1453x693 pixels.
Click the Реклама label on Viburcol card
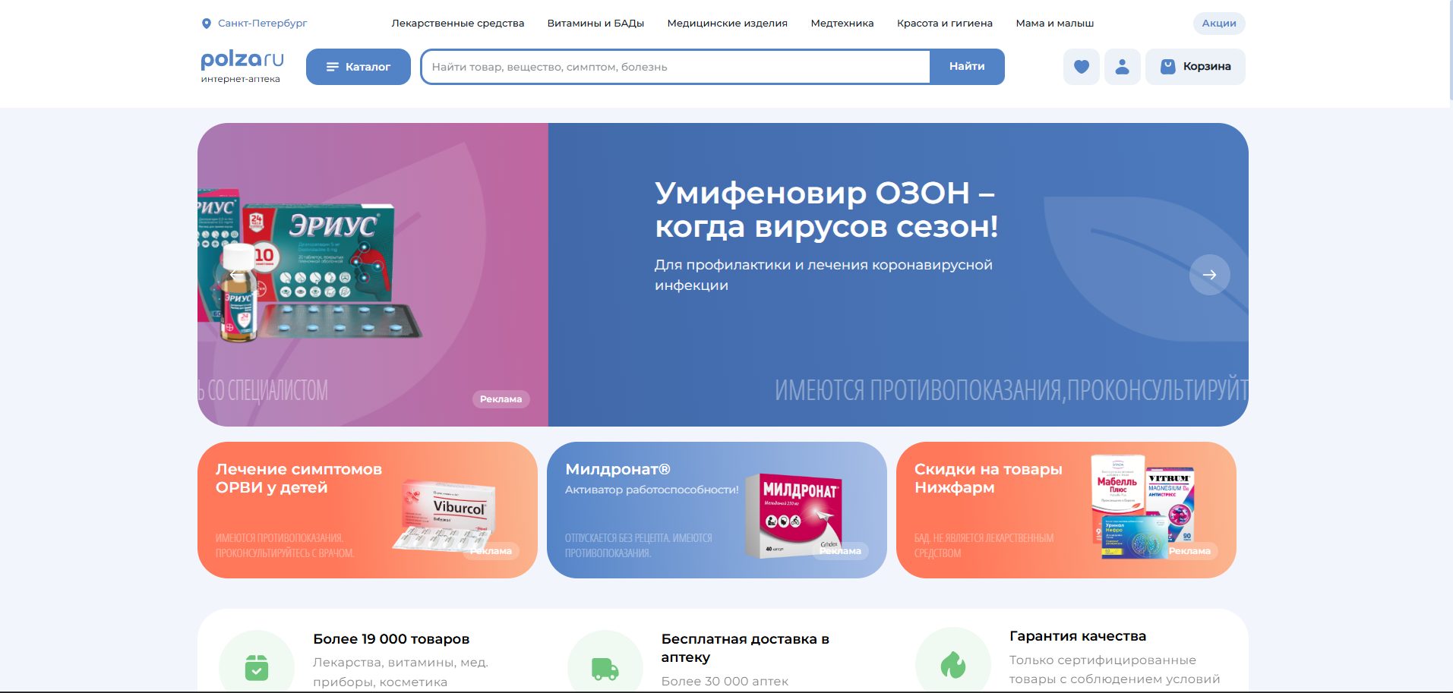coord(491,551)
